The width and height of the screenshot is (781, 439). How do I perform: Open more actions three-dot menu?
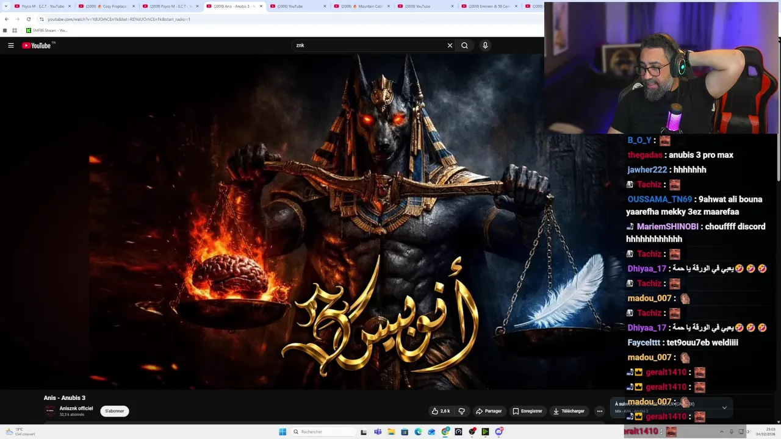[x=600, y=411]
